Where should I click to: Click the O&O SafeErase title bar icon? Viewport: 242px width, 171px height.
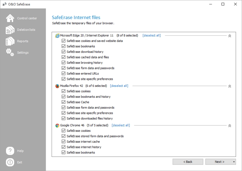5,4
